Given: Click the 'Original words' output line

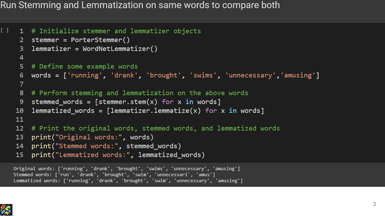Looking at the screenshot, I should click(x=126, y=169).
